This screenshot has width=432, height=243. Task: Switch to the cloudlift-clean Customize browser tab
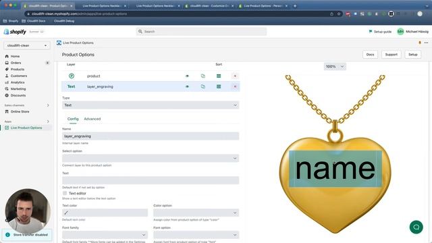click(x=209, y=6)
